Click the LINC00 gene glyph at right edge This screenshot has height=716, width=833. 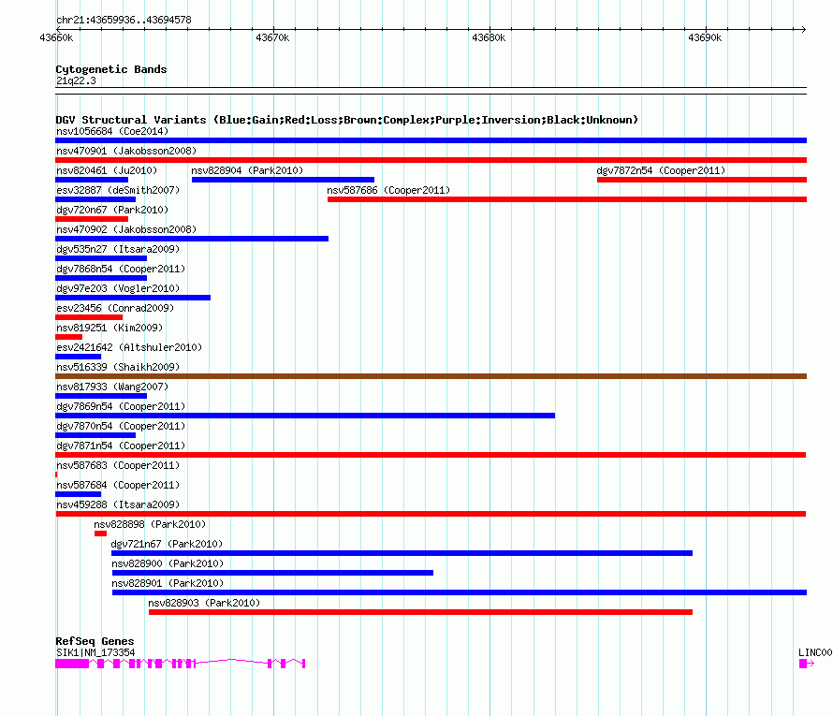coord(807,664)
